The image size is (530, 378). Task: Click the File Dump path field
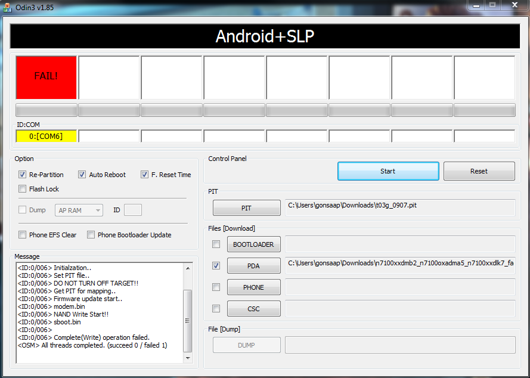(400, 345)
